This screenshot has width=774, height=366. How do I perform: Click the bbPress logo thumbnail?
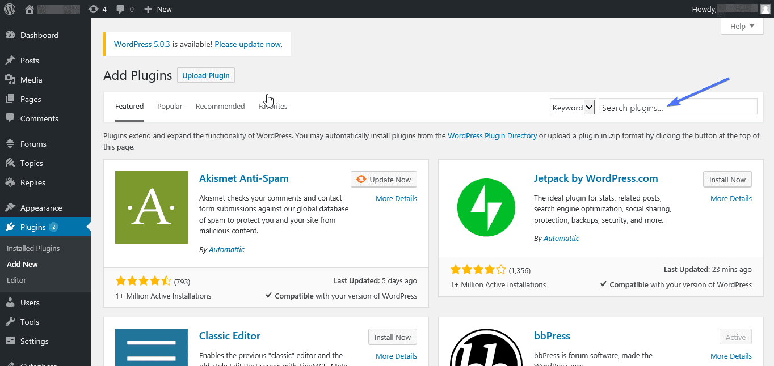pos(486,347)
